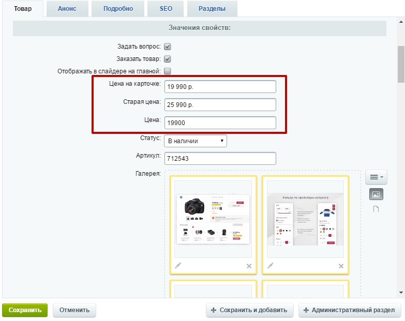The width and height of the screenshot is (405, 321).
Task: Uncheck the Заказать товар checkbox
Action: pos(168,59)
